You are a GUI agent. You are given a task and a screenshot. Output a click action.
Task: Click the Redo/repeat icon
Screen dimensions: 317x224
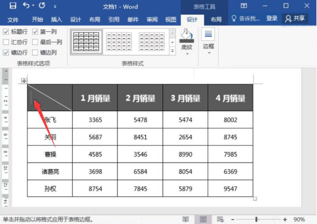click(42, 6)
